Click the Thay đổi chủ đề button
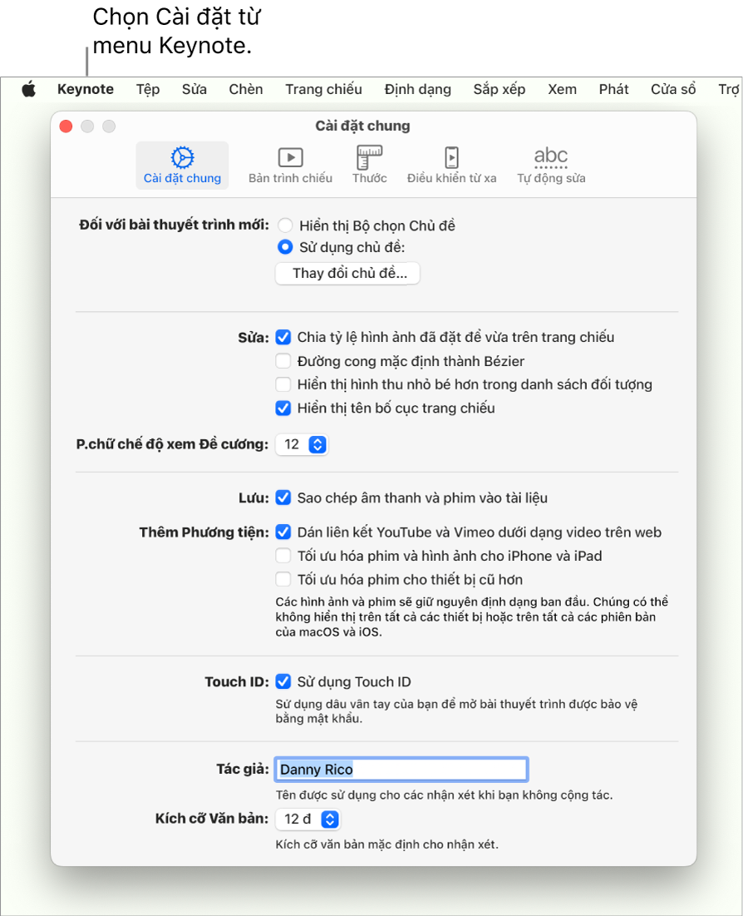This screenshot has height=916, width=743. pos(348,274)
